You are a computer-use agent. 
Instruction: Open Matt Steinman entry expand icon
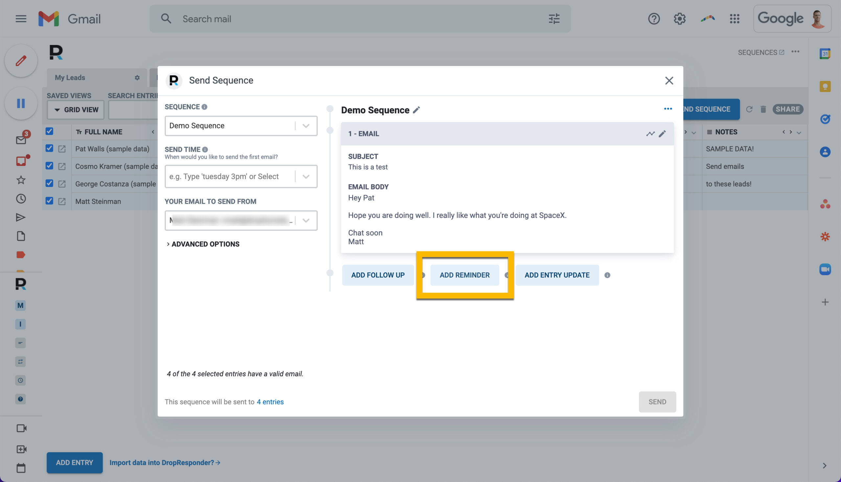[61, 201]
